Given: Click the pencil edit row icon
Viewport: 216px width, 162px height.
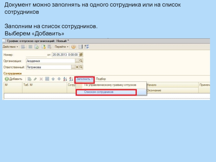Looking at the screenshot, I should click(x=35, y=79).
